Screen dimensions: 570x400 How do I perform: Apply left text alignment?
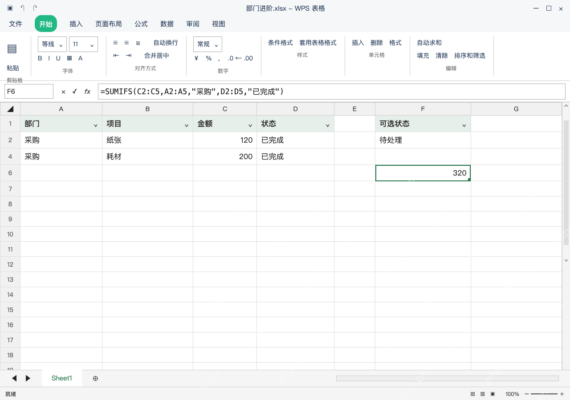[115, 43]
